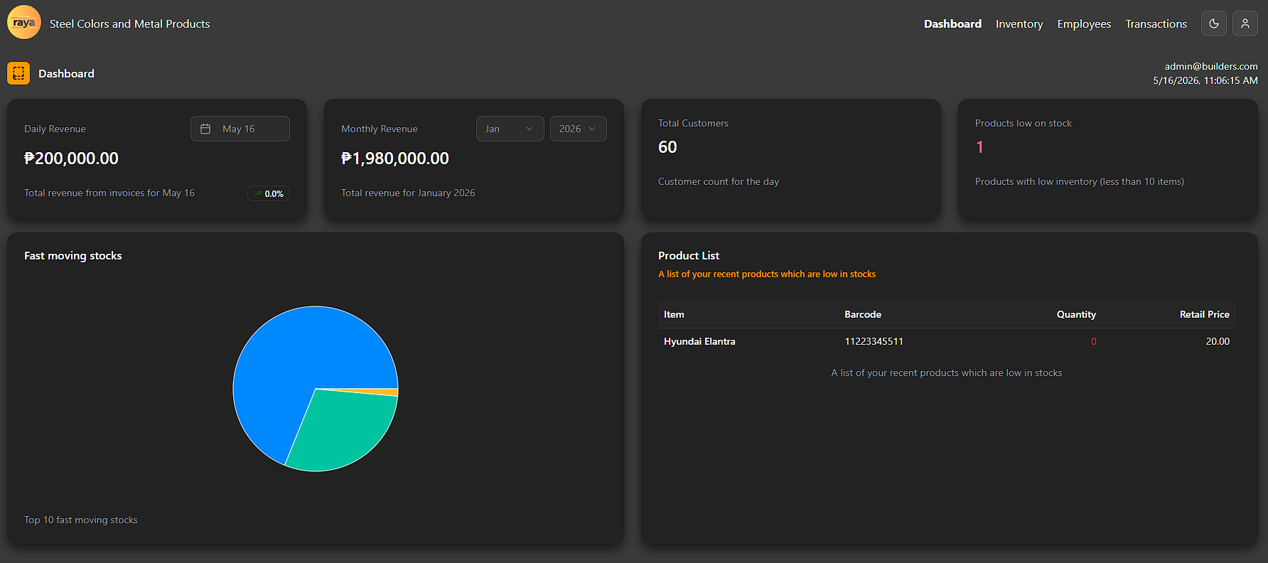Click the Quantity column header
1268x563 pixels.
click(x=1076, y=314)
